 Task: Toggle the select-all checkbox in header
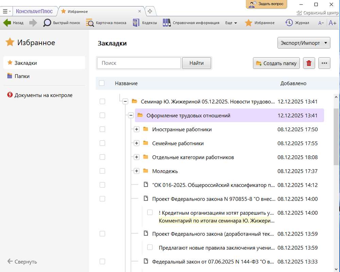pos(102,83)
